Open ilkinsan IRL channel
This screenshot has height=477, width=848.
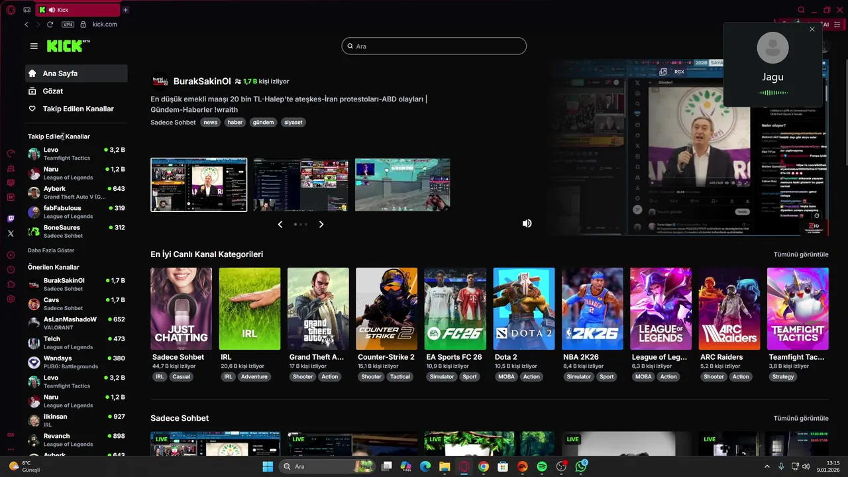76,420
